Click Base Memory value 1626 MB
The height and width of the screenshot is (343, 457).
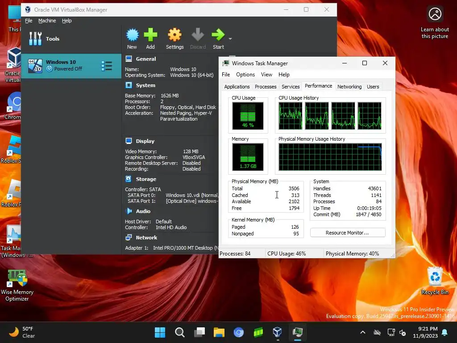tap(170, 96)
